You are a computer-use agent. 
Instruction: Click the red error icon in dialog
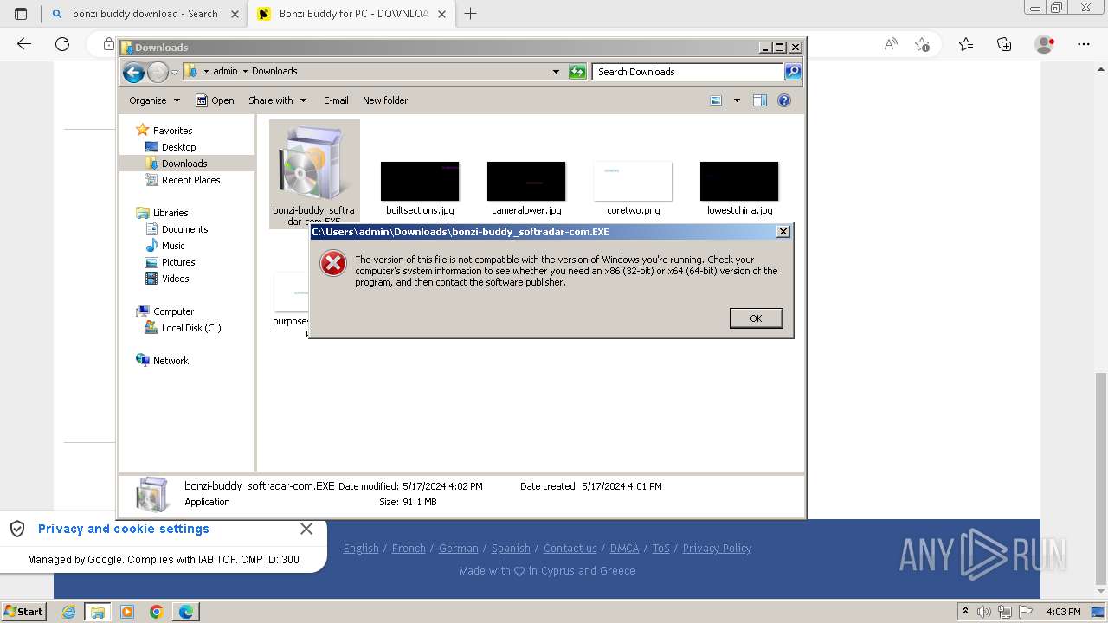point(333,264)
